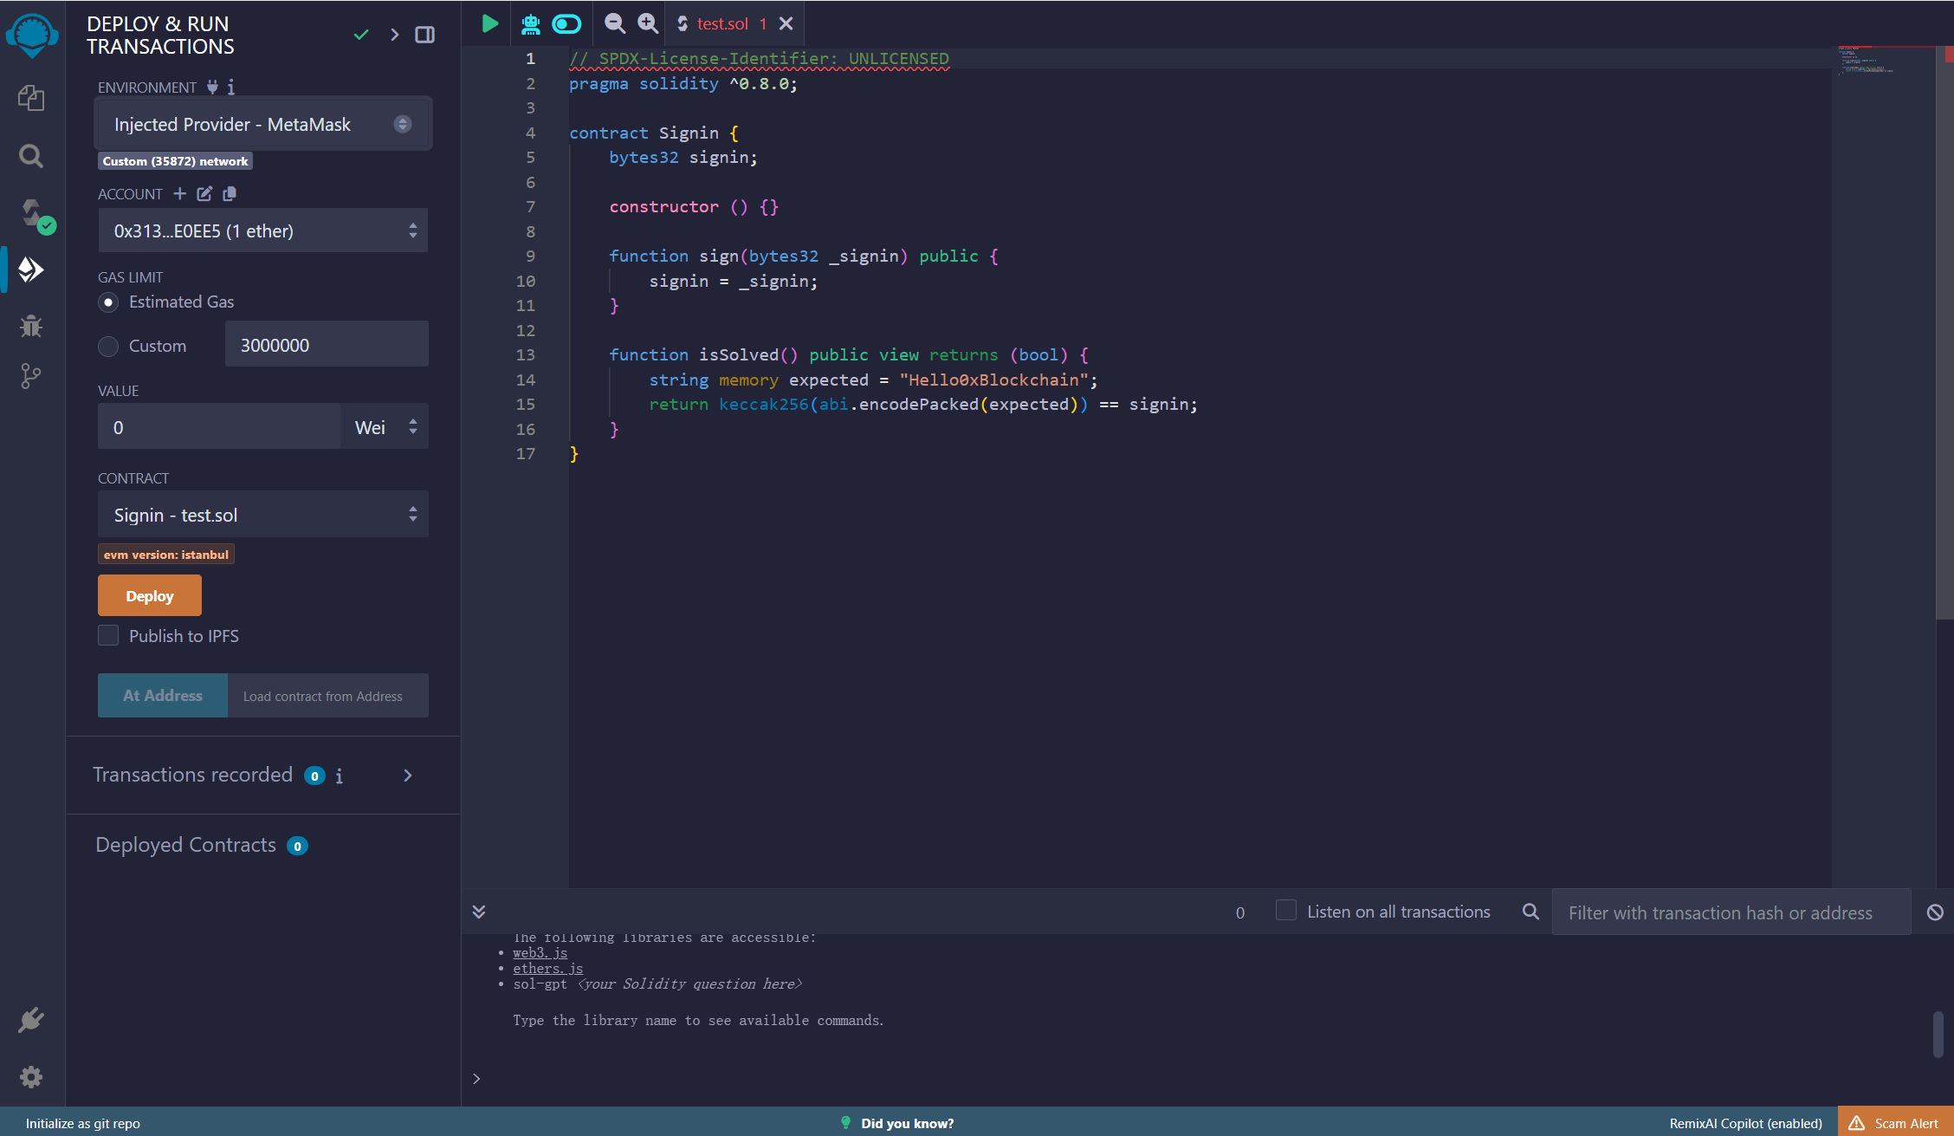
Task: Click terminal command prompt input
Action: tap(1204, 1079)
